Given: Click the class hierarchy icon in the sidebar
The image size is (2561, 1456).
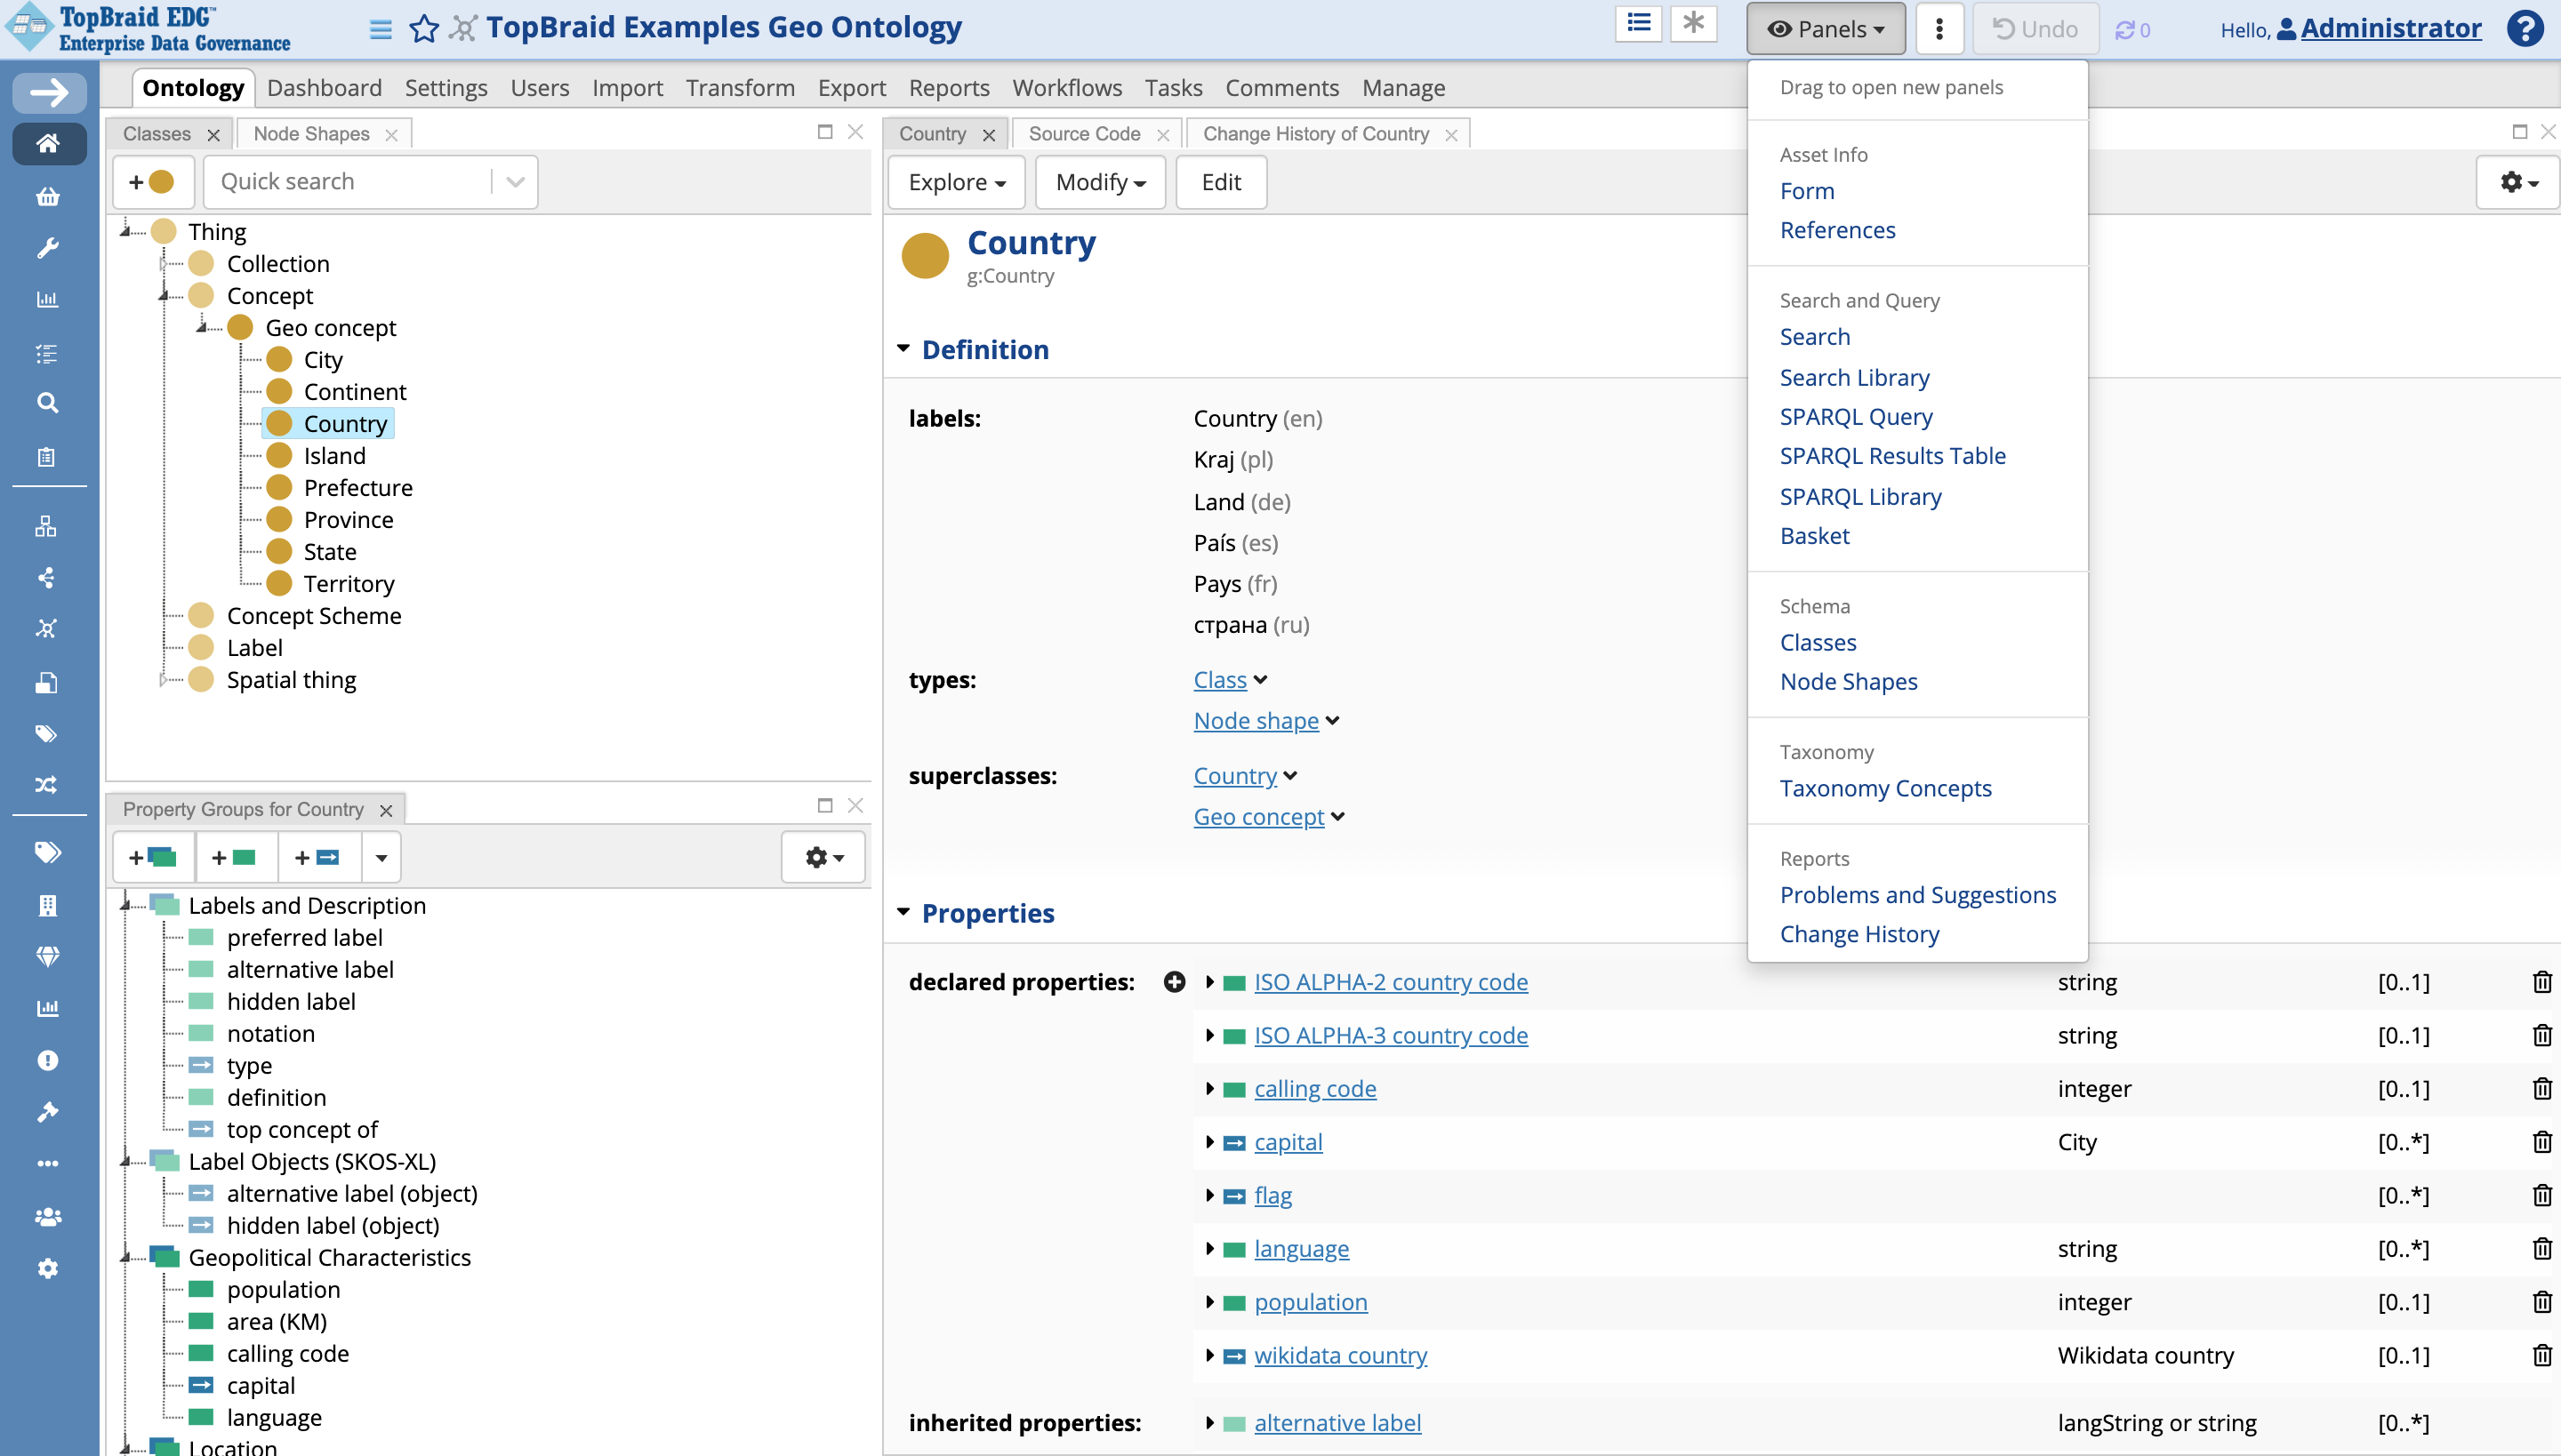Looking at the screenshot, I should point(48,527).
